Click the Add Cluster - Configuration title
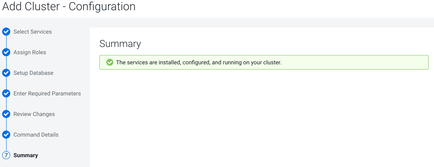This screenshot has width=434, height=167. 69,6
